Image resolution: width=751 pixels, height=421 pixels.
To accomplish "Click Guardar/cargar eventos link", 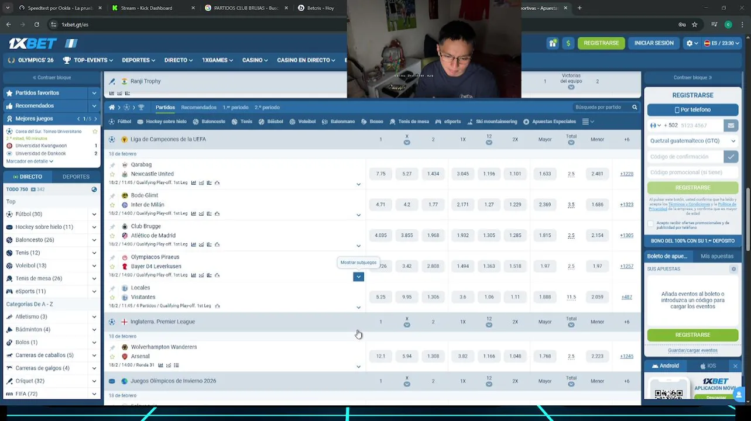I will (x=692, y=351).
